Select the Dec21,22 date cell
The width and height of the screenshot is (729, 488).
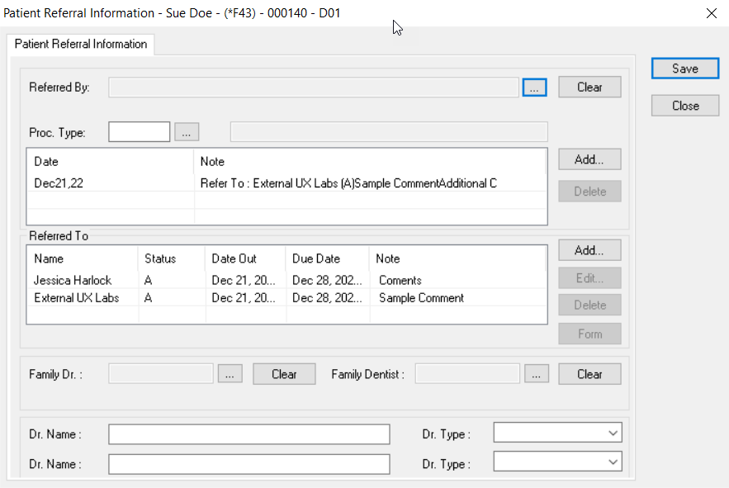pyautogui.click(x=59, y=183)
